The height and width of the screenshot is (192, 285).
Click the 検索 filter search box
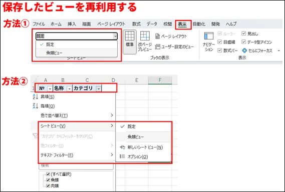pyautogui.click(x=76, y=165)
